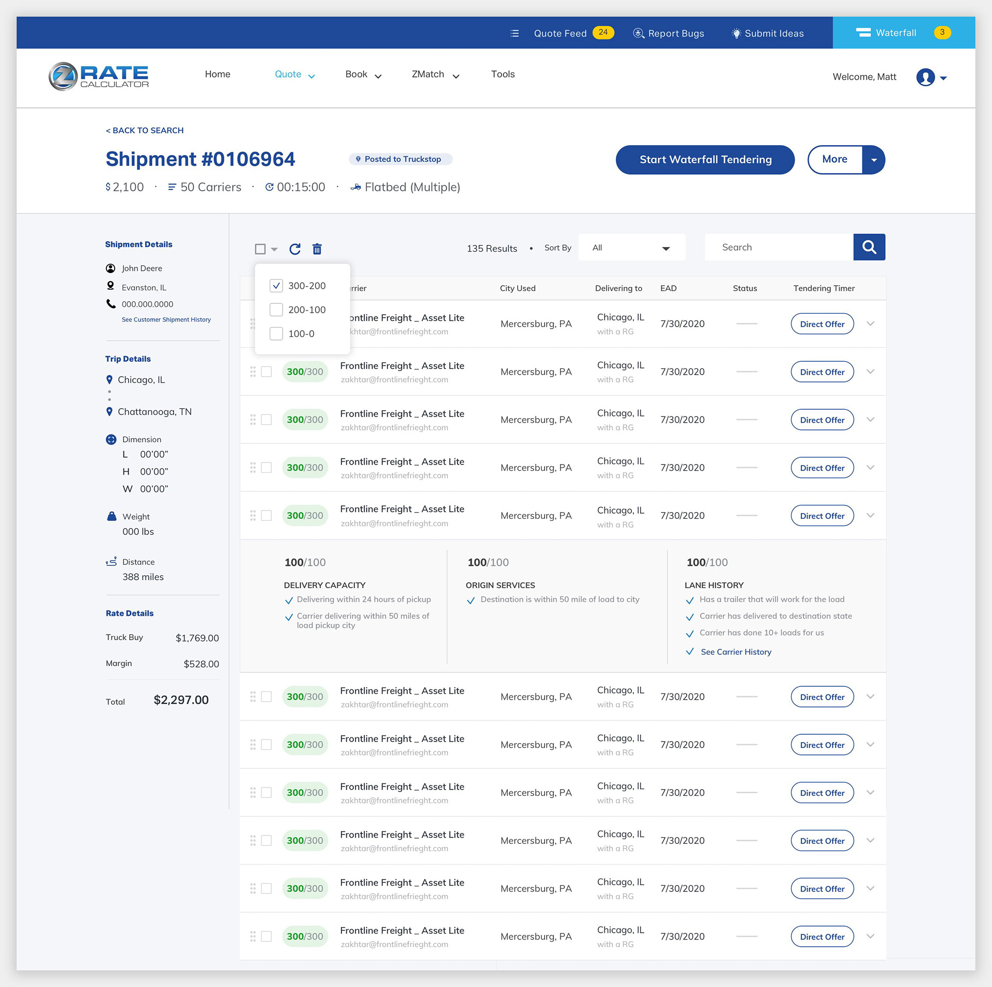Viewport: 992px width, 987px height.
Task: Open the More button dropdown arrow
Action: pos(874,160)
